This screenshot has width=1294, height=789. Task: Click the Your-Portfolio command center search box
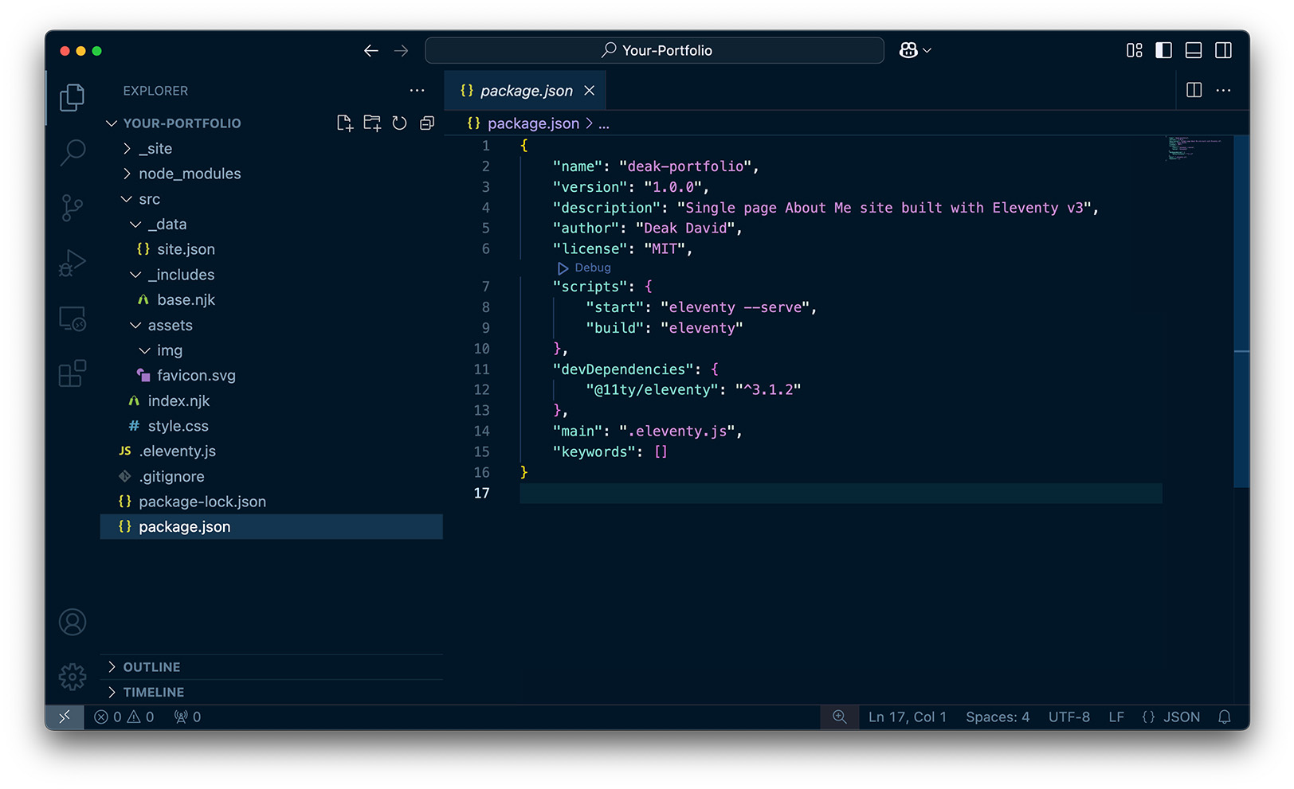click(x=654, y=50)
